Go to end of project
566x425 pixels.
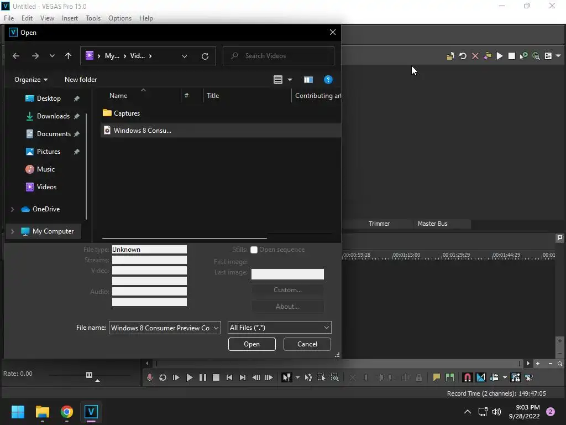click(x=243, y=377)
